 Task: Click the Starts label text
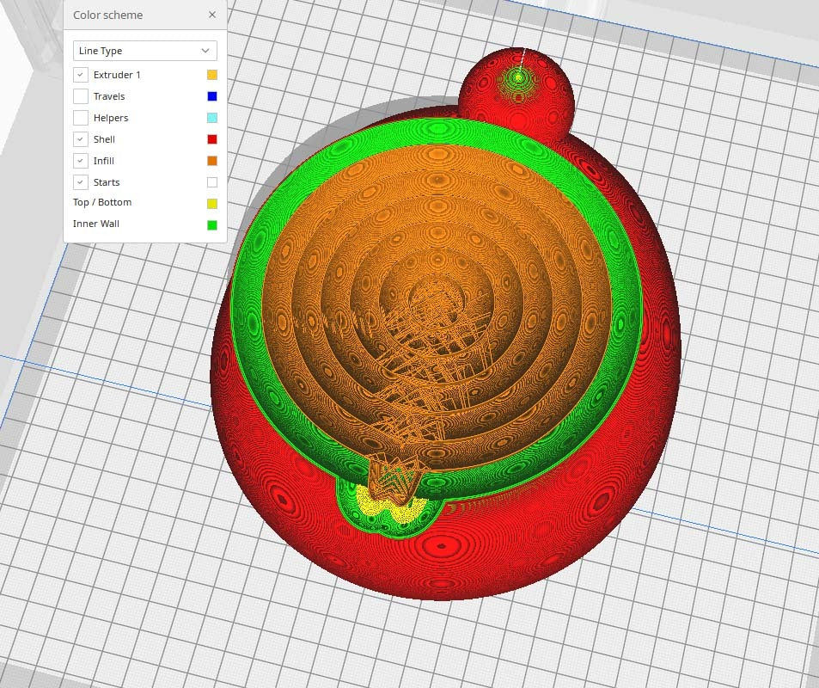tap(107, 182)
